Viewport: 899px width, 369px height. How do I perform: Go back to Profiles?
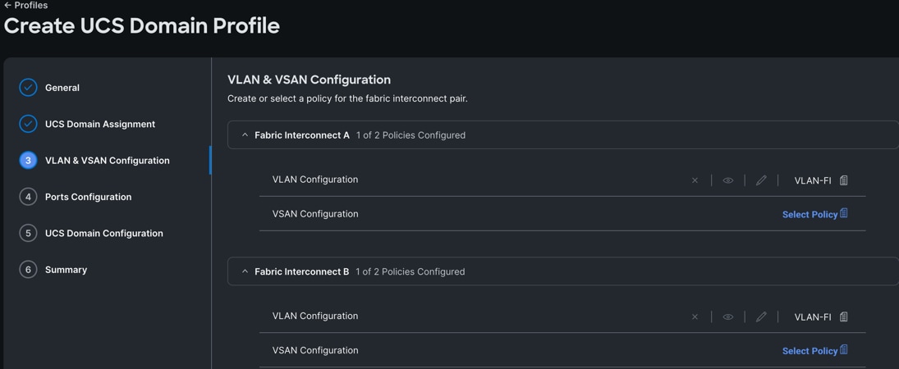pos(25,5)
